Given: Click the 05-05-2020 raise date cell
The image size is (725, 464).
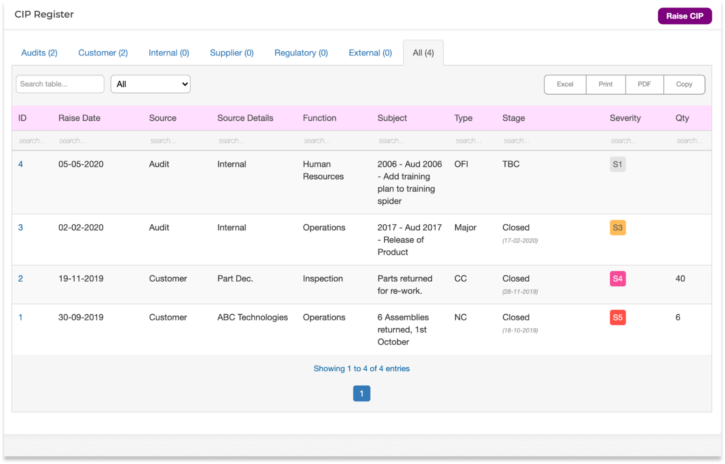Looking at the screenshot, I should point(81,164).
